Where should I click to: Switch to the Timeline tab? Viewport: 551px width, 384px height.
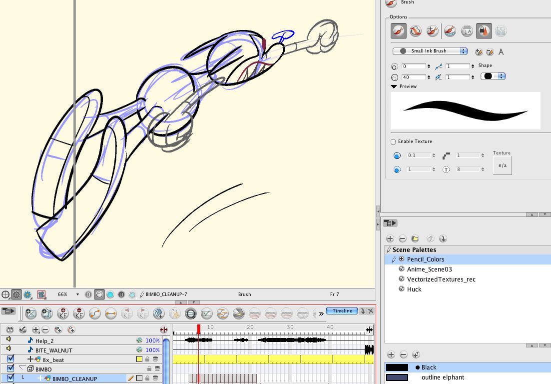[342, 311]
